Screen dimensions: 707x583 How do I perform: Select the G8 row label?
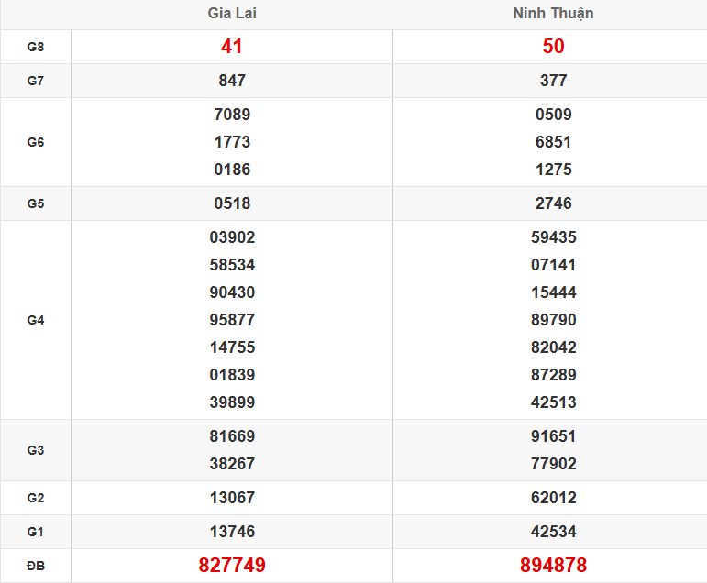pyautogui.click(x=36, y=47)
